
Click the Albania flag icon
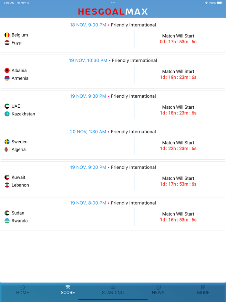point(7,70)
